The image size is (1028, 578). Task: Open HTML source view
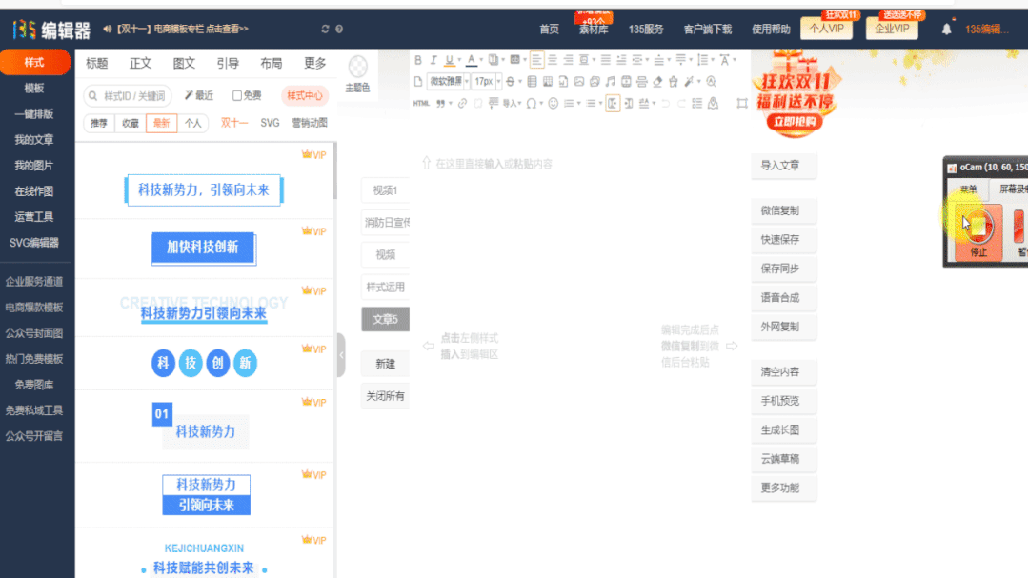click(421, 104)
